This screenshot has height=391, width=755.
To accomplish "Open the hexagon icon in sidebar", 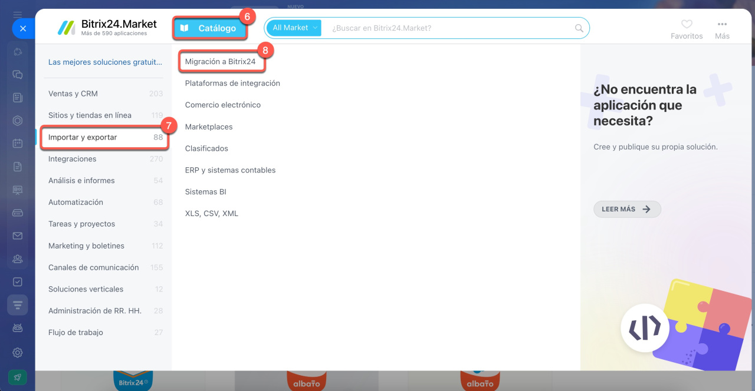I will 18,121.
